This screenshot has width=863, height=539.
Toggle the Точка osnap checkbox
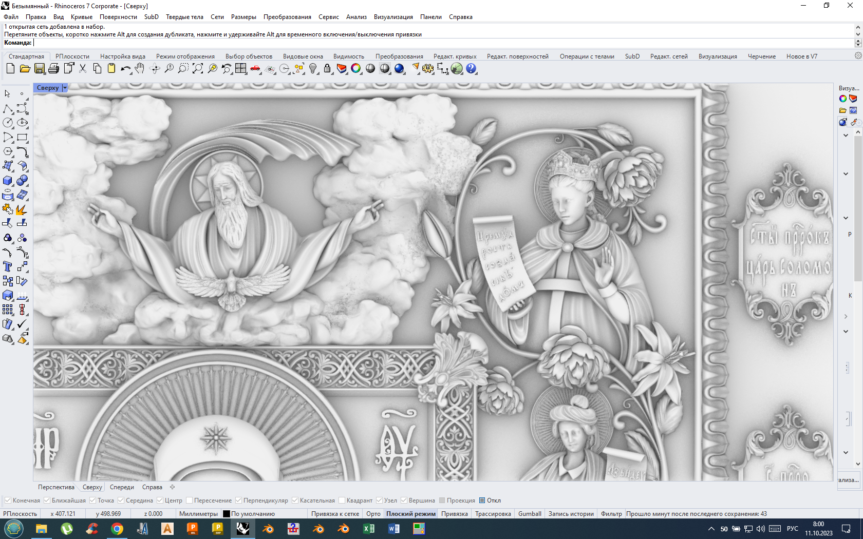(92, 500)
